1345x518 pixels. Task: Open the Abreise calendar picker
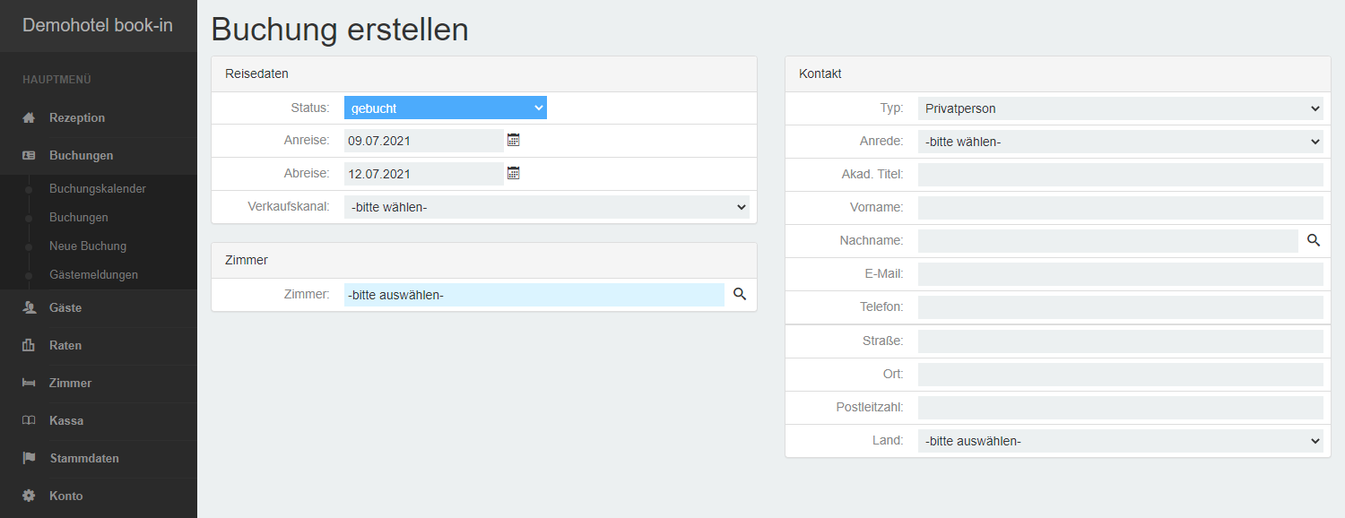point(514,173)
